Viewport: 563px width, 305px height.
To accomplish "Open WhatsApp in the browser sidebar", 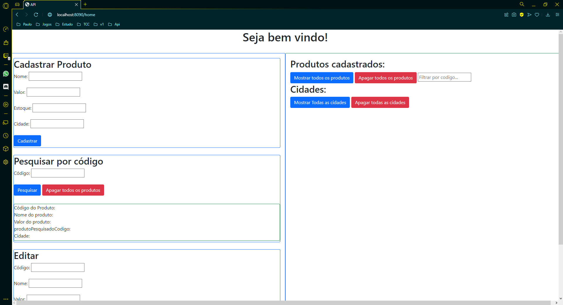I will click(x=6, y=74).
